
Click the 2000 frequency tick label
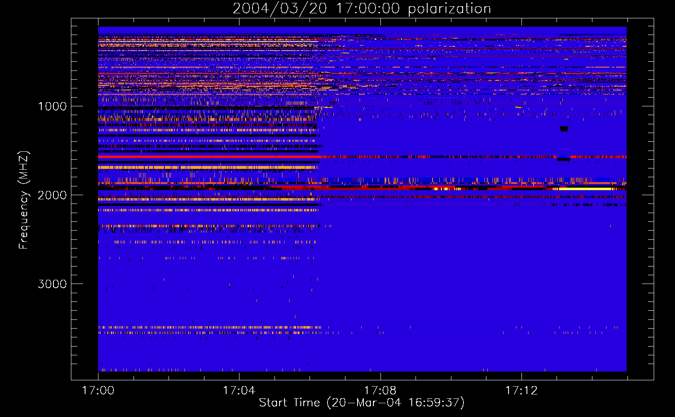pyautogui.click(x=52, y=195)
